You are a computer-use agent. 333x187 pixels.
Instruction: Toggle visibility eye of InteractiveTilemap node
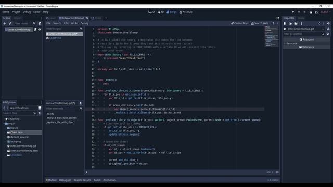click(x=40, y=30)
